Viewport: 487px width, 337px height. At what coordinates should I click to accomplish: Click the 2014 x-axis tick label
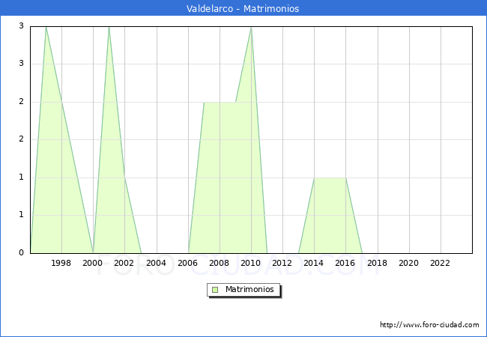point(314,263)
